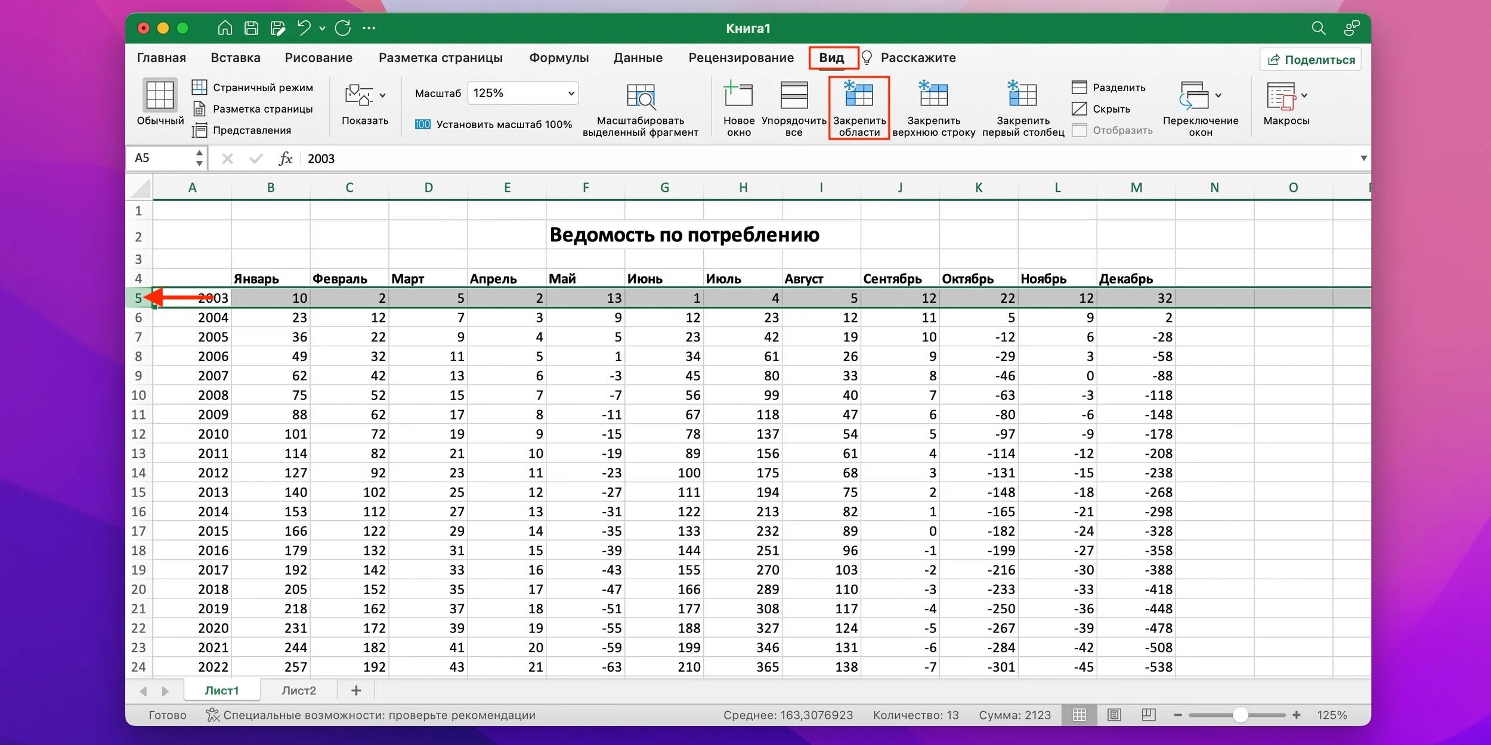Expand the Show (Показать) dropdown

[x=382, y=95]
